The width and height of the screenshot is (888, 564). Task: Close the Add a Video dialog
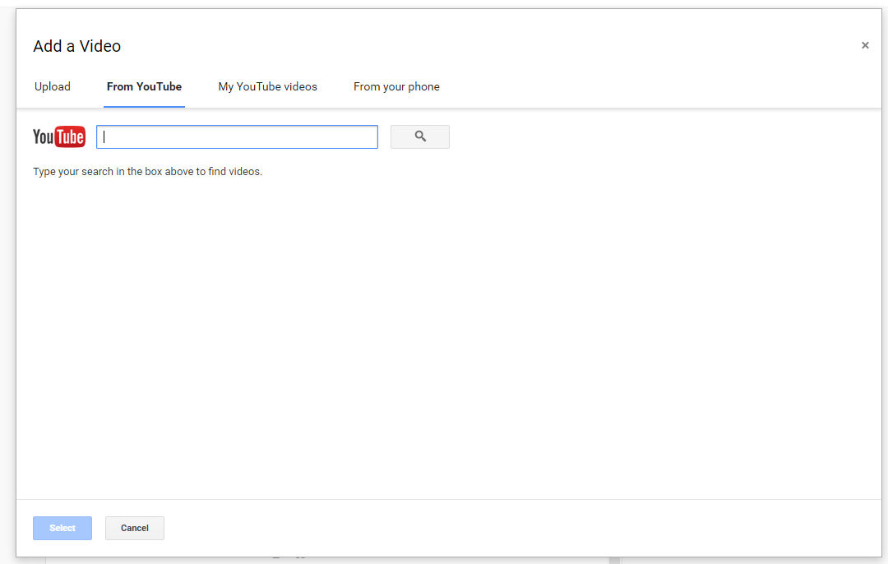[865, 45]
